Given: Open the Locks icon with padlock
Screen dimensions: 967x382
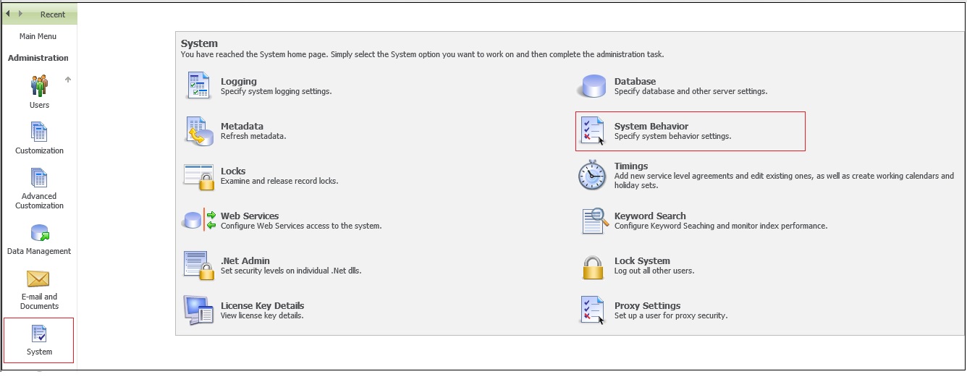Looking at the screenshot, I should coord(199,177).
